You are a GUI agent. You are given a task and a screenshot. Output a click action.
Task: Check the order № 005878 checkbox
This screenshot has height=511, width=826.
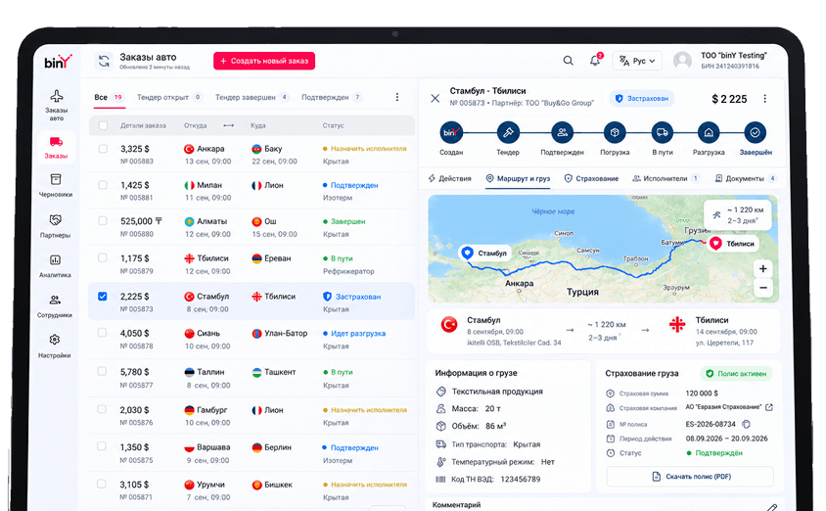pos(103,333)
